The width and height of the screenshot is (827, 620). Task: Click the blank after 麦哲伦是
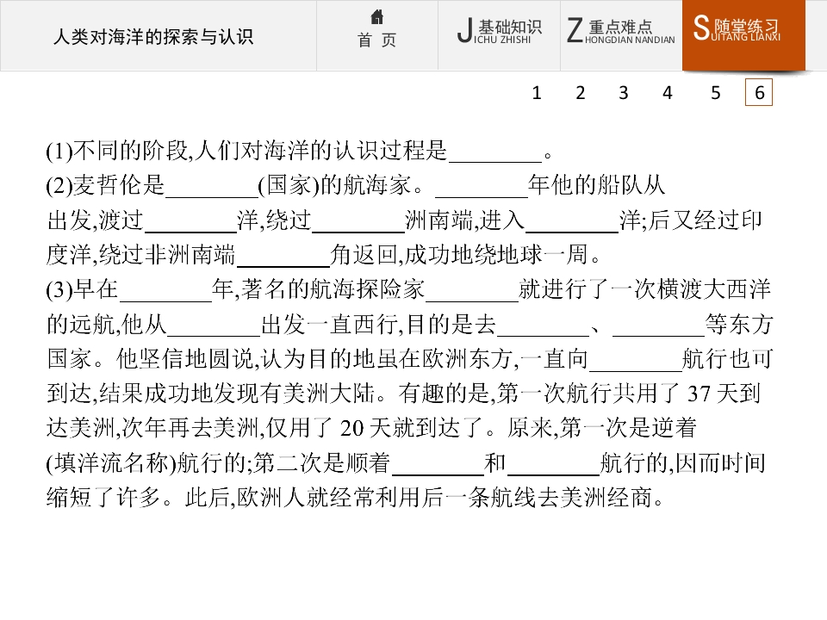click(x=212, y=187)
